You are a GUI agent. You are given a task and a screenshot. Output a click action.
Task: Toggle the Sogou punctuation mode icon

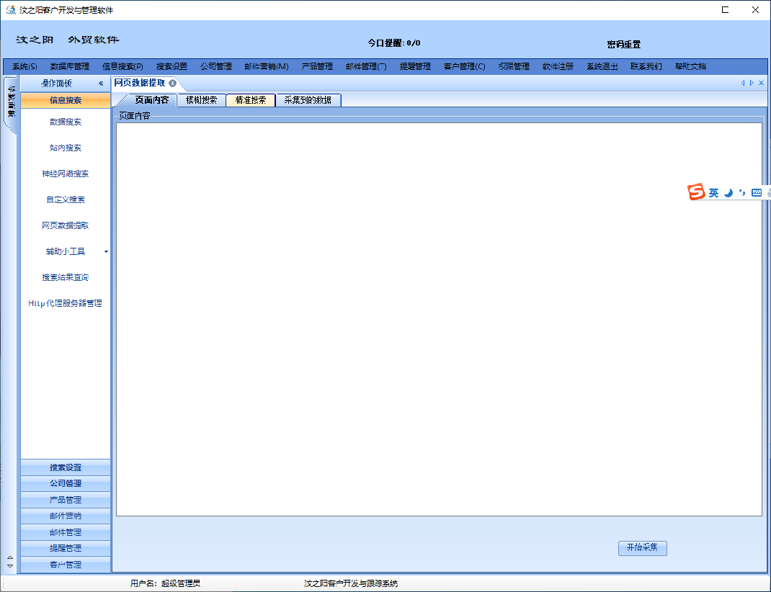(742, 193)
